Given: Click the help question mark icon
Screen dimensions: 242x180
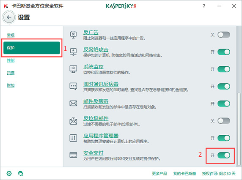Looking at the screenshot, I should [x=204, y=6].
